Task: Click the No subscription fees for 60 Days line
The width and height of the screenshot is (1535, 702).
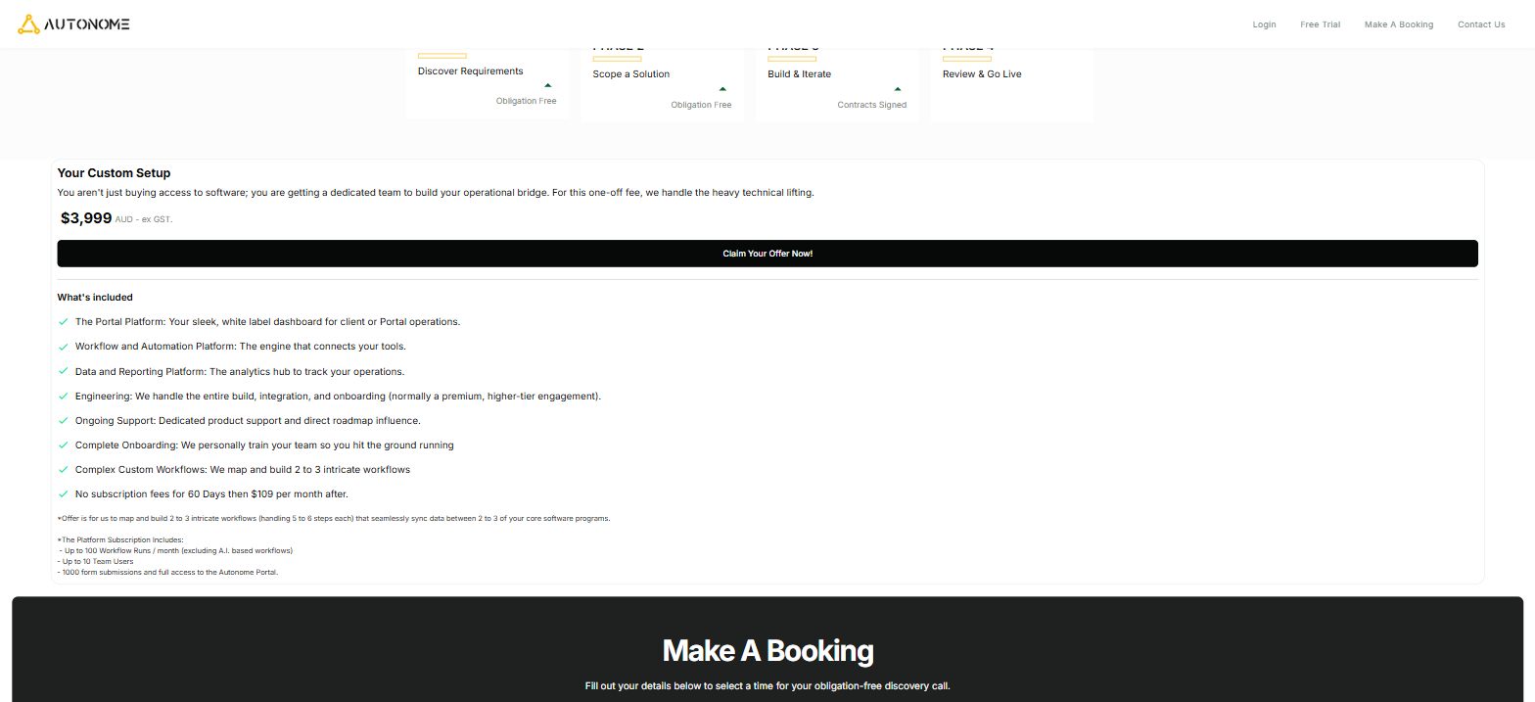Action: [x=211, y=494]
